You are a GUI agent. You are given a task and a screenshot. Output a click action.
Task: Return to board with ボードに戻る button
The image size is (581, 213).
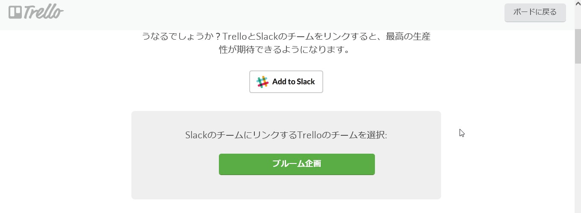pos(535,12)
